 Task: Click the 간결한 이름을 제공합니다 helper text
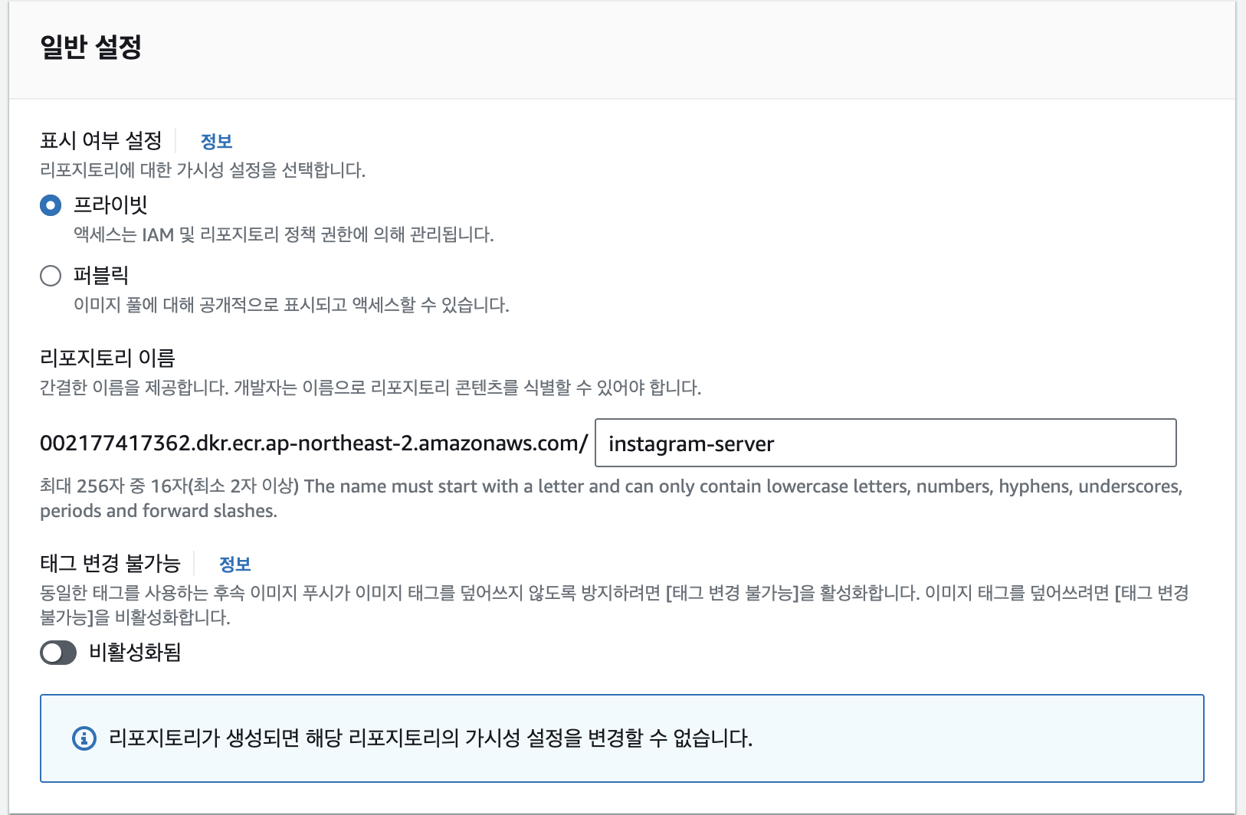point(370,388)
